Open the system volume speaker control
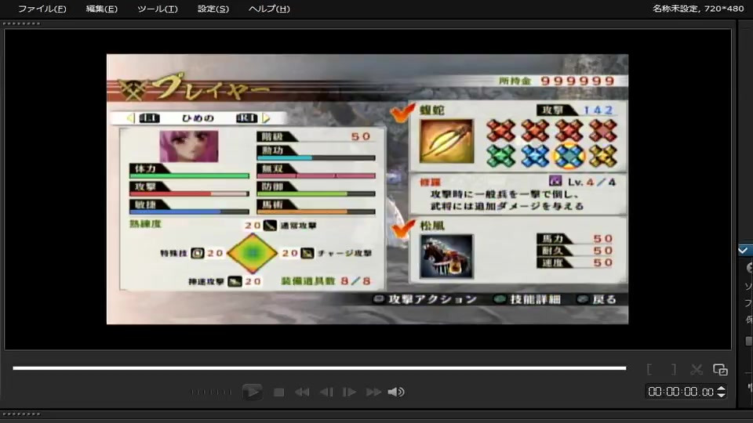Screen dimensions: 753x423 pos(395,392)
